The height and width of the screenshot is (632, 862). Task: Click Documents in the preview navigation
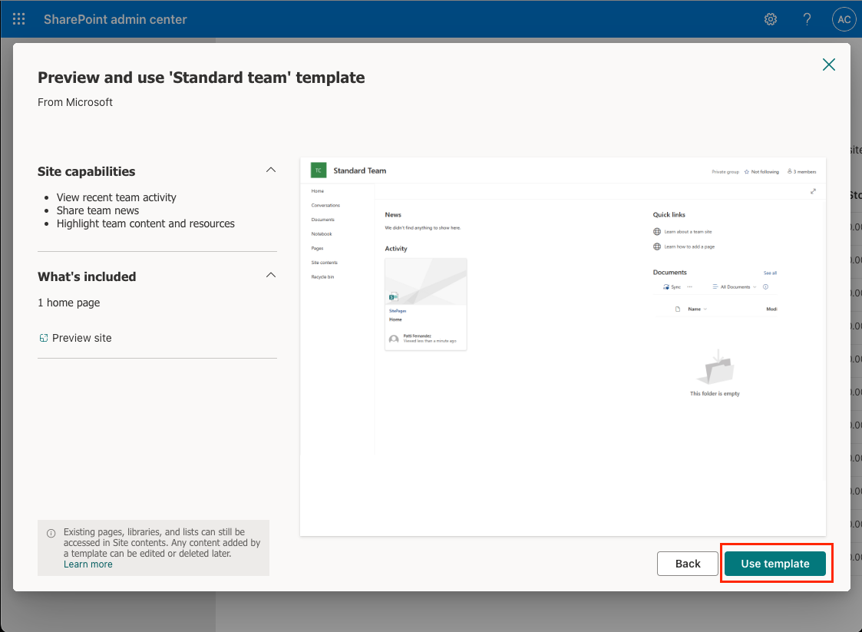[x=322, y=220]
